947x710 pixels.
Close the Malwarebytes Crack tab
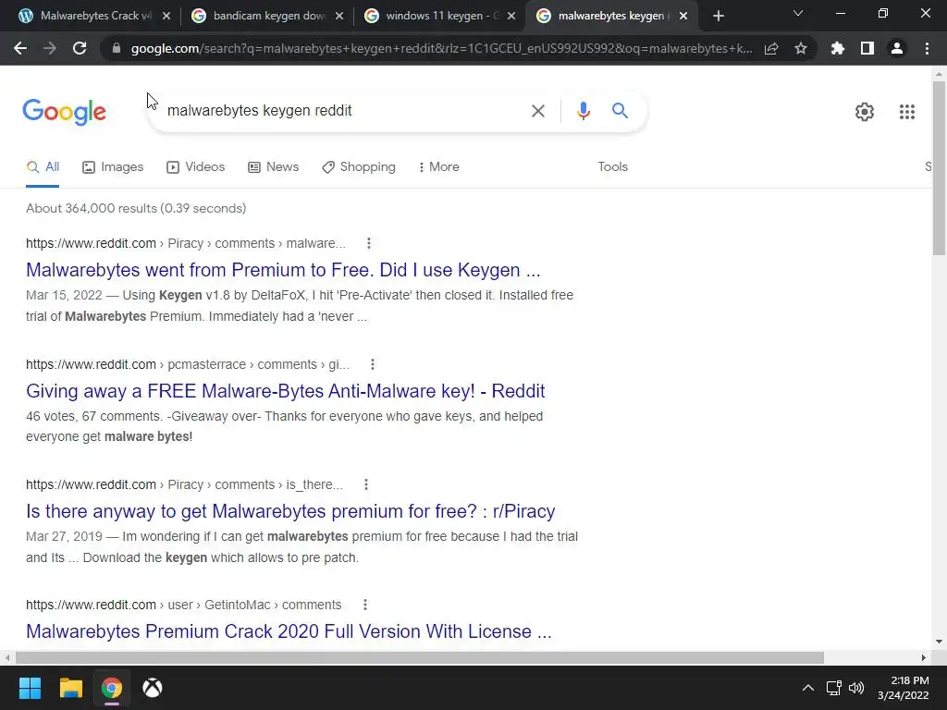tap(166, 17)
